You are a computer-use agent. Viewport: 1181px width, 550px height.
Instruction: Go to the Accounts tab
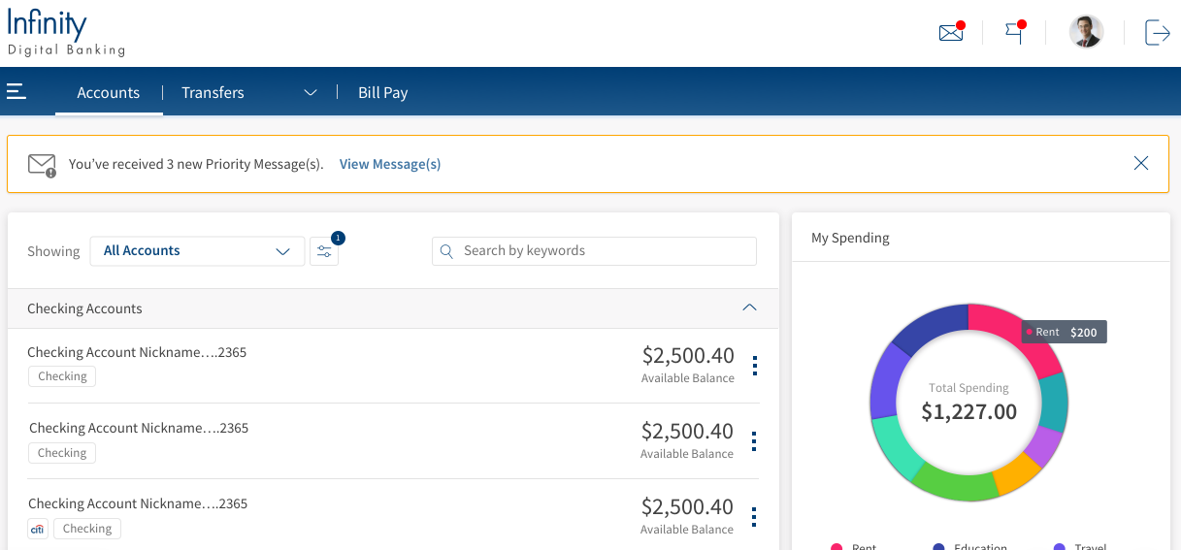109,93
